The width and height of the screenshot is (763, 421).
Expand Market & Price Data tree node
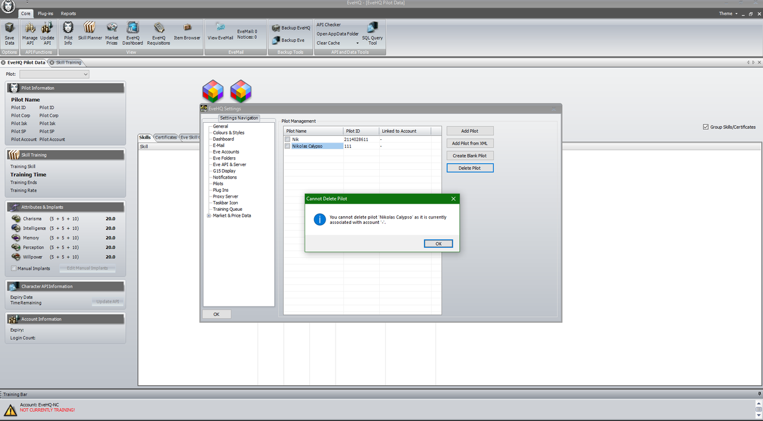click(x=209, y=216)
